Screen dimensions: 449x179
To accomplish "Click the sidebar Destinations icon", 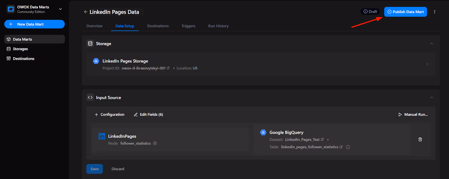I will point(9,59).
